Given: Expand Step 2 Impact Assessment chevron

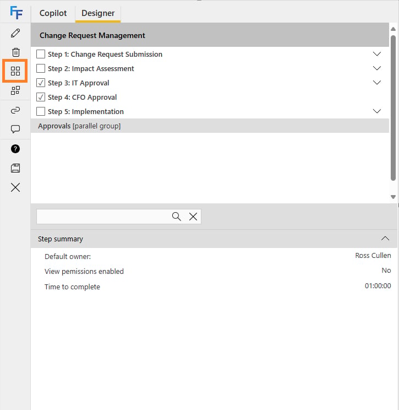Looking at the screenshot, I should [x=377, y=68].
